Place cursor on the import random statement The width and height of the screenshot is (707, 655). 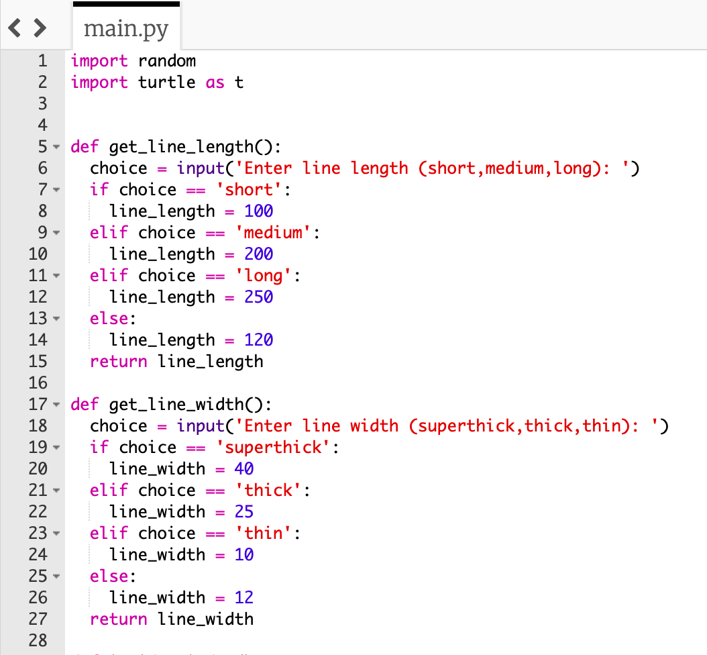click(134, 60)
